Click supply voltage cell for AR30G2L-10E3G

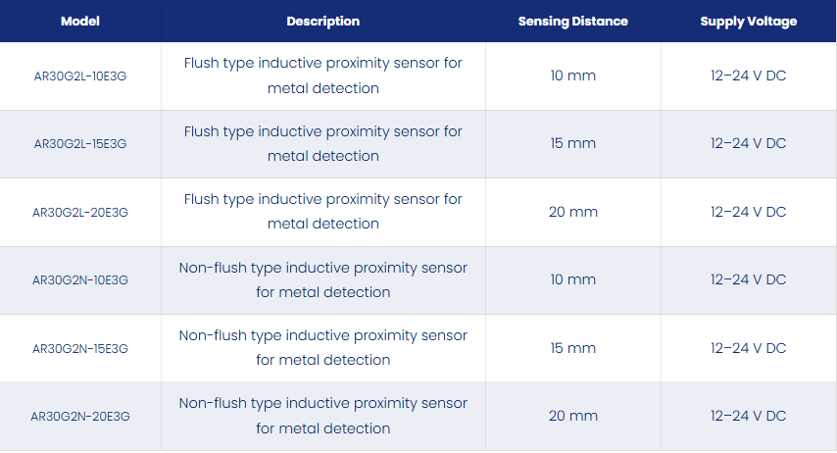tap(749, 75)
